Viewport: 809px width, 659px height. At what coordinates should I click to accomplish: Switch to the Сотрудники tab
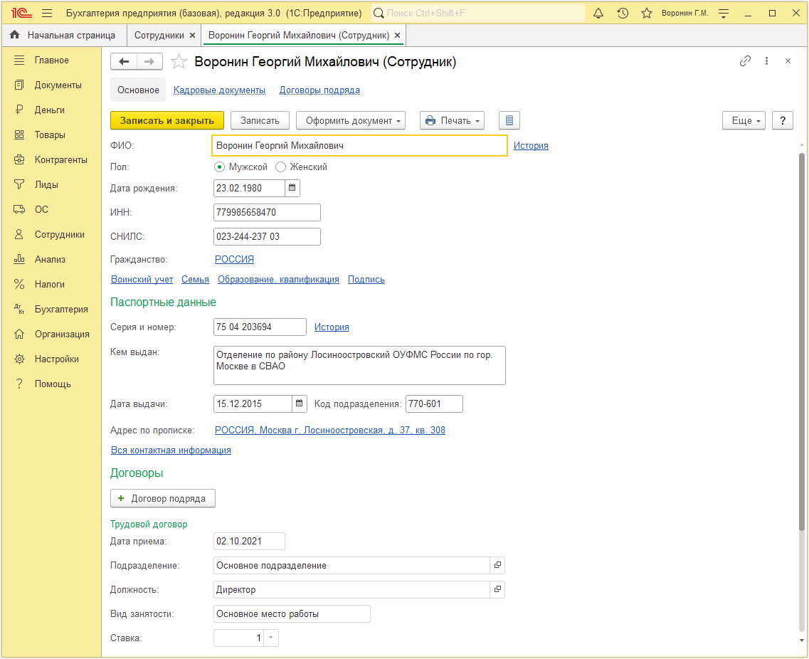[x=159, y=35]
